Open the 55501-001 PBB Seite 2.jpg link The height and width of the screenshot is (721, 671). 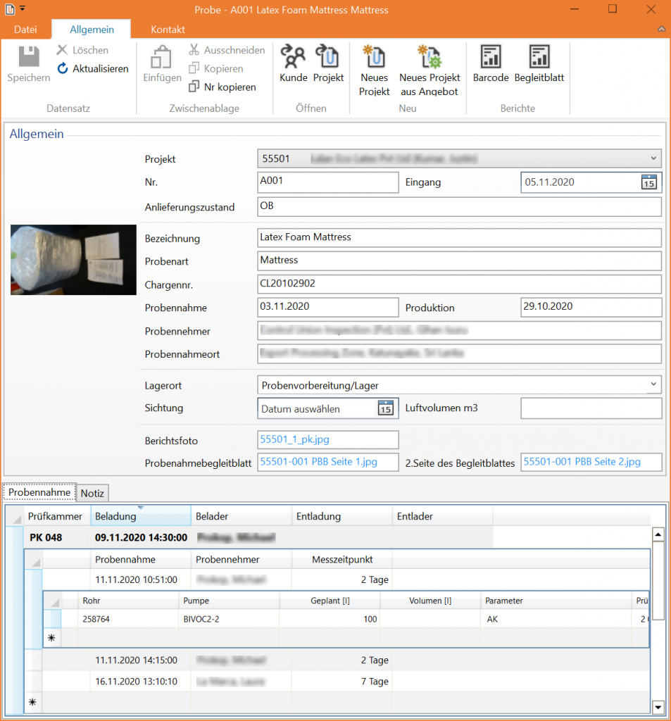click(582, 462)
